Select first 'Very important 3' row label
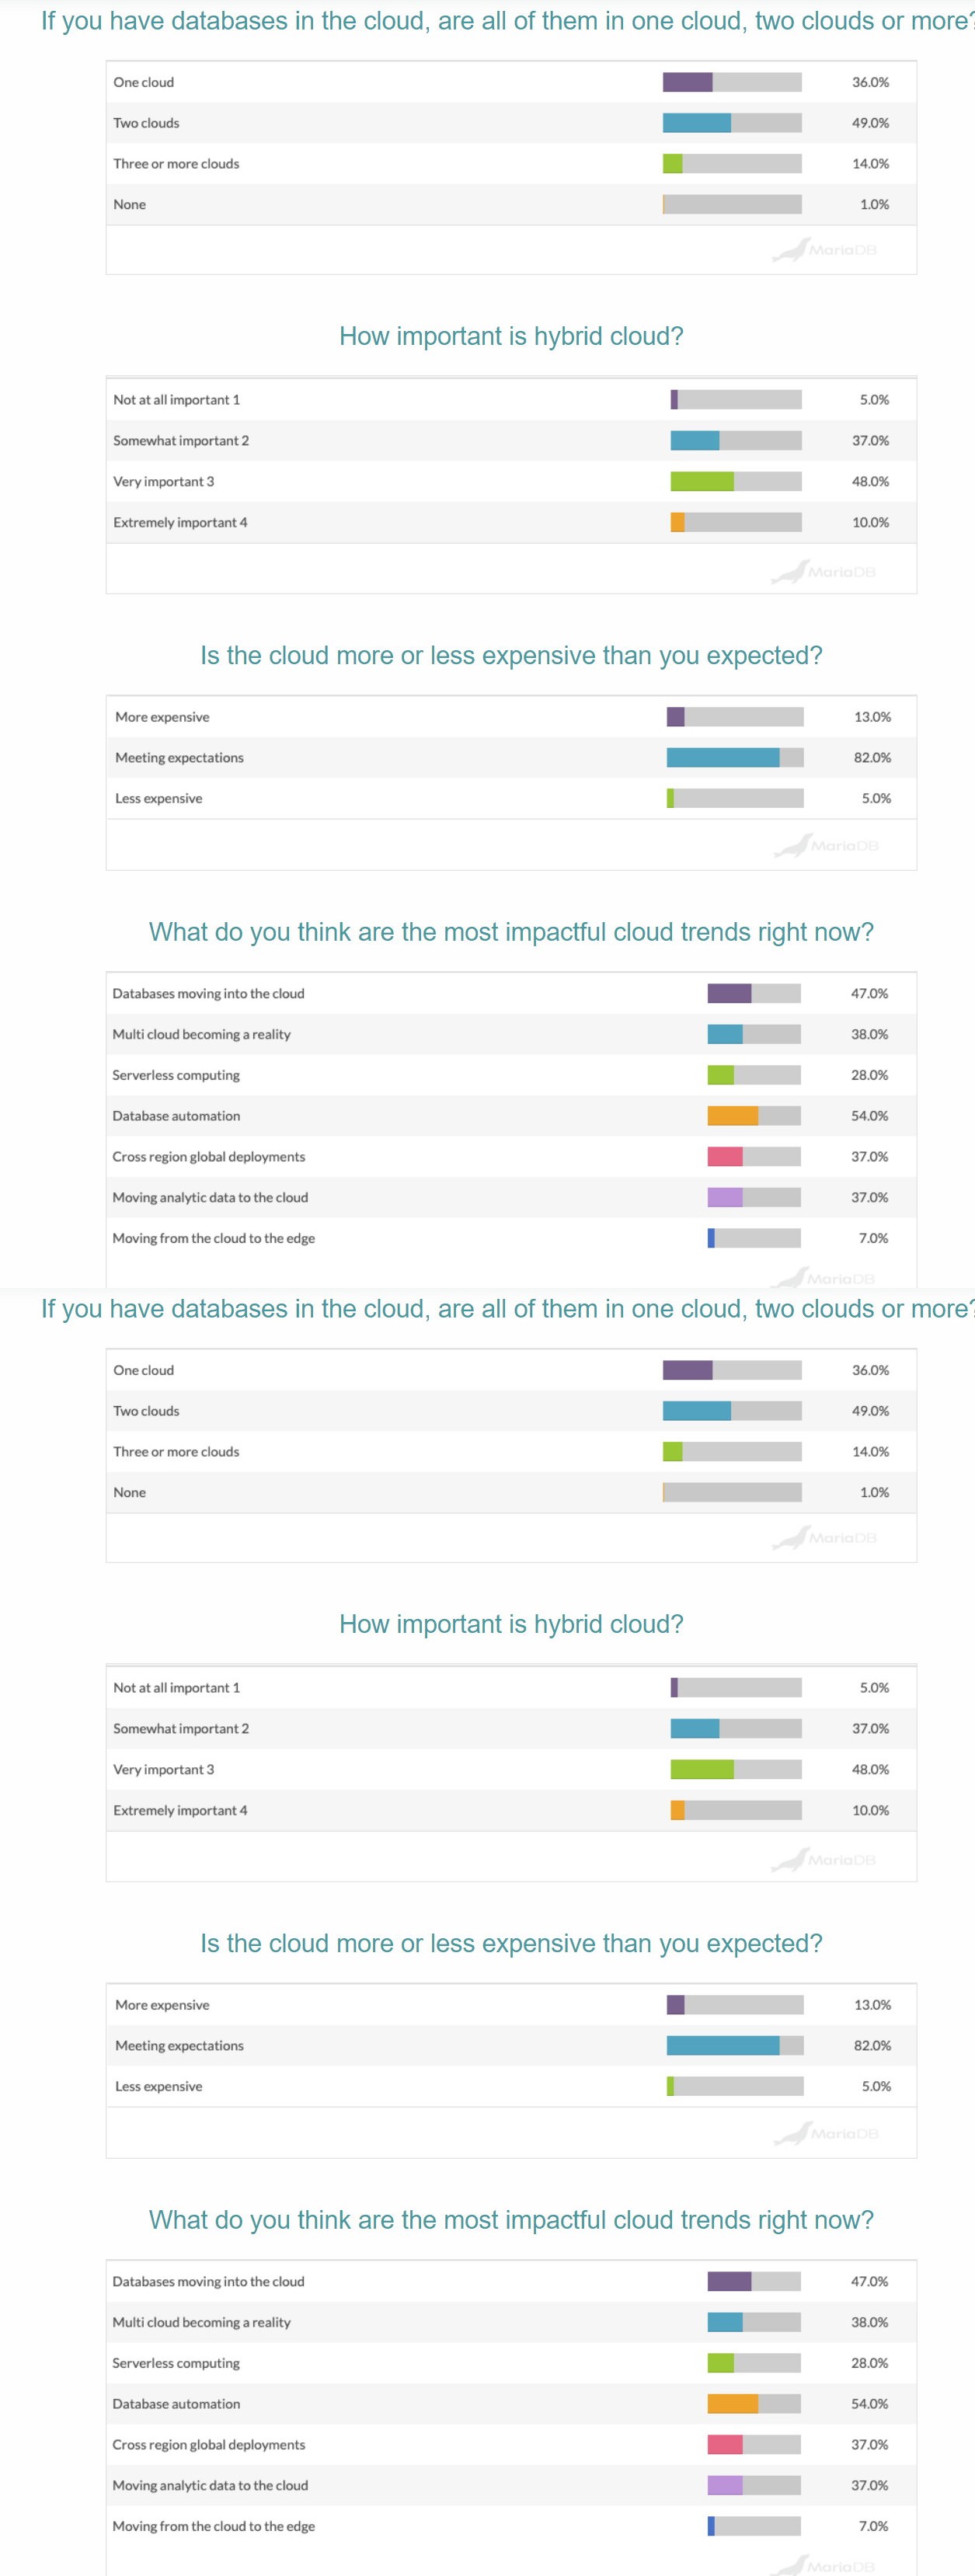975x2576 pixels. 163,482
